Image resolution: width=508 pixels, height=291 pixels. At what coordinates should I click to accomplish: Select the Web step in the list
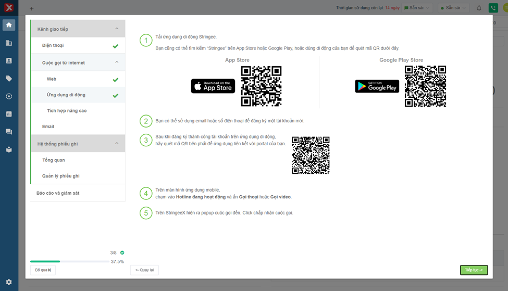pos(52,79)
